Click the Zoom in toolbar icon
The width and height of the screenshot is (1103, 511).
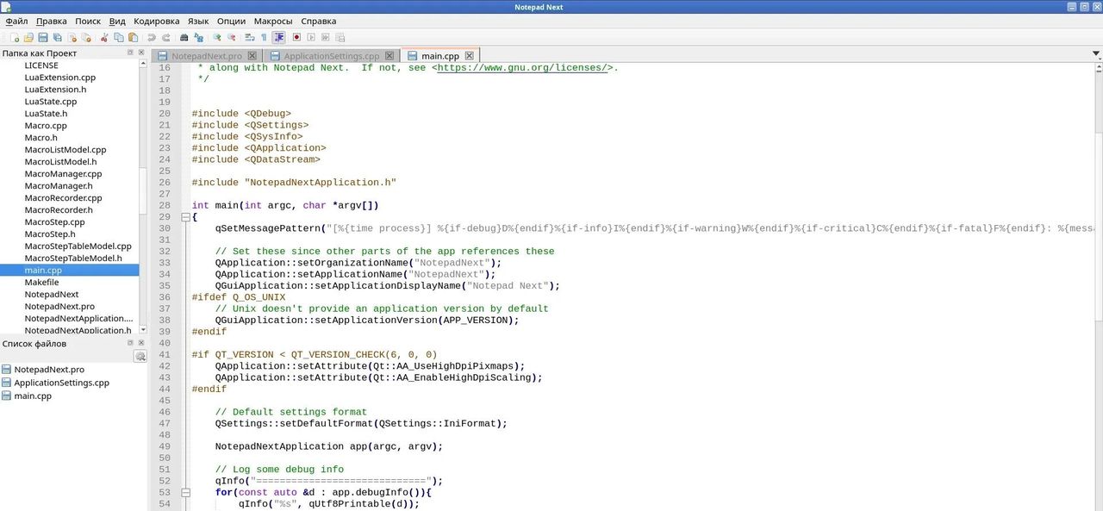pos(217,38)
